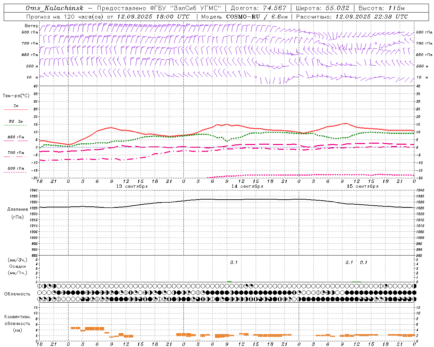The width and height of the screenshot is (434, 347).
Task: Click right-side '10 м' wind level label
Action: click(422, 77)
